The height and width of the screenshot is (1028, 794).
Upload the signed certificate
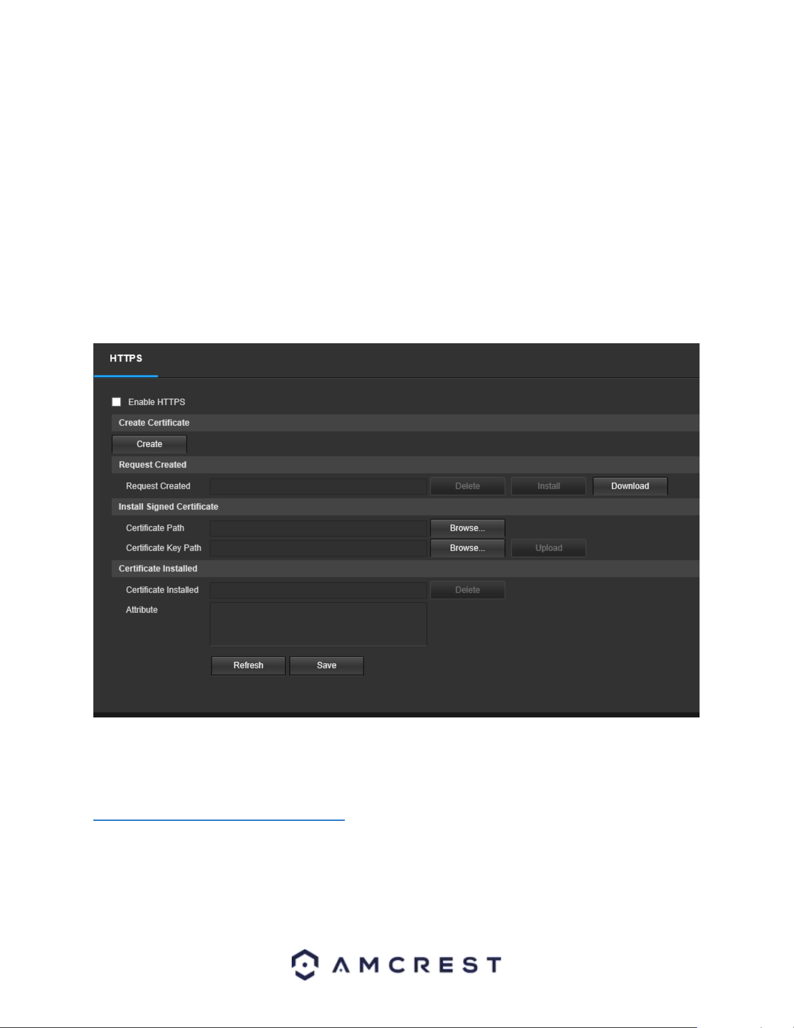pos(548,548)
